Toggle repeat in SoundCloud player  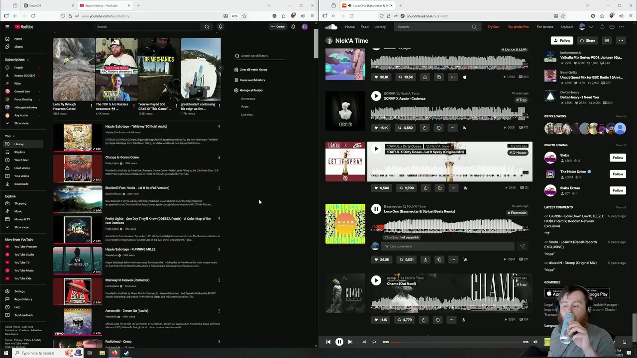(x=374, y=342)
